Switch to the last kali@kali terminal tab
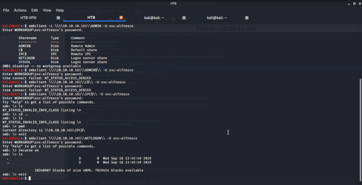Viewport: 362px width, 185px height. tap(217, 18)
